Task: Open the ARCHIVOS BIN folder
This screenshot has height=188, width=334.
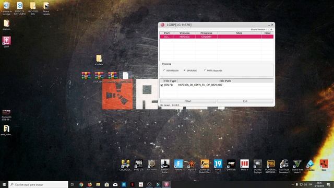Action: (x=33, y=8)
